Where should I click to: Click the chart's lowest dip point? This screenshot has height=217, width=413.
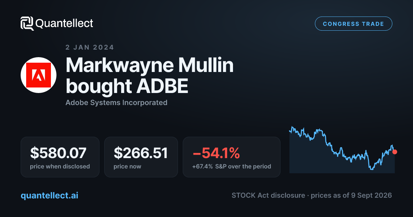(371, 169)
